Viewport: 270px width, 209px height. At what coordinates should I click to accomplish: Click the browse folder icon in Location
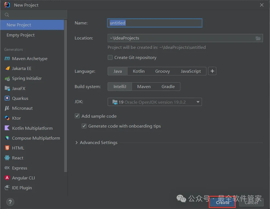tap(258, 38)
